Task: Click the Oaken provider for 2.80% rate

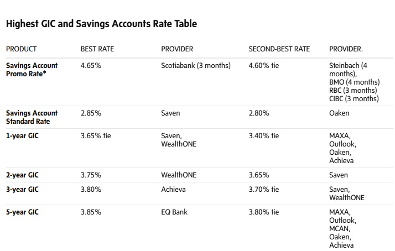Action: pos(339,113)
